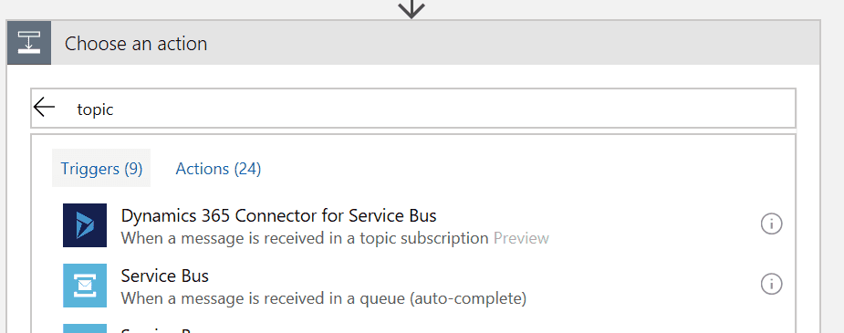Switch to the Actions (24) tab

(x=219, y=169)
